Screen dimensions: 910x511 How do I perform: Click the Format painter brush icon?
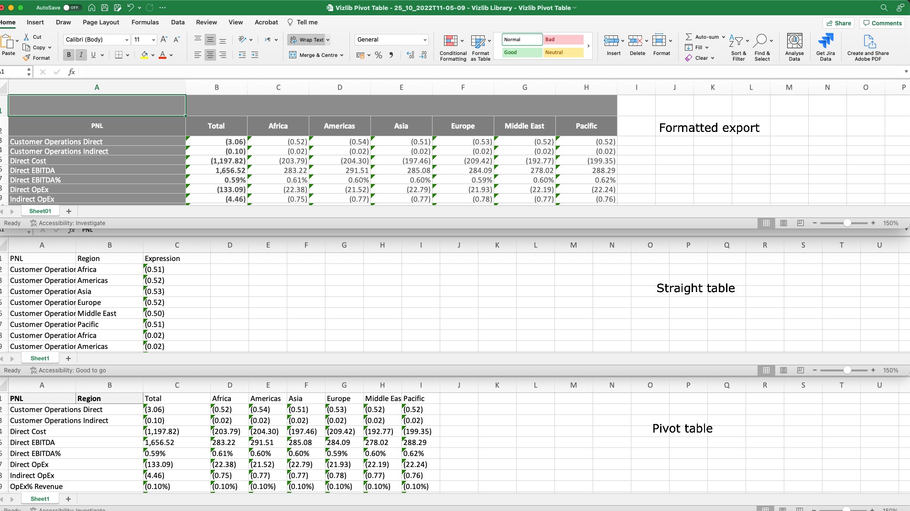click(x=26, y=58)
